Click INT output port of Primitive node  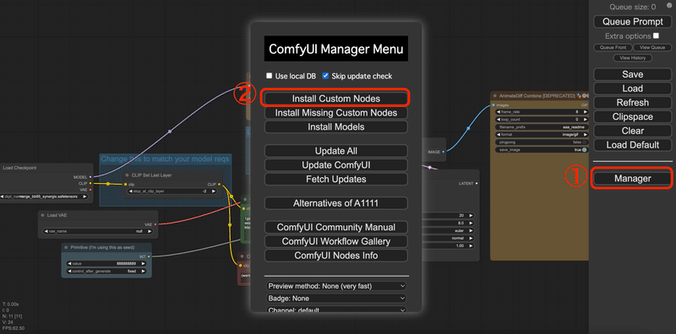click(149, 256)
